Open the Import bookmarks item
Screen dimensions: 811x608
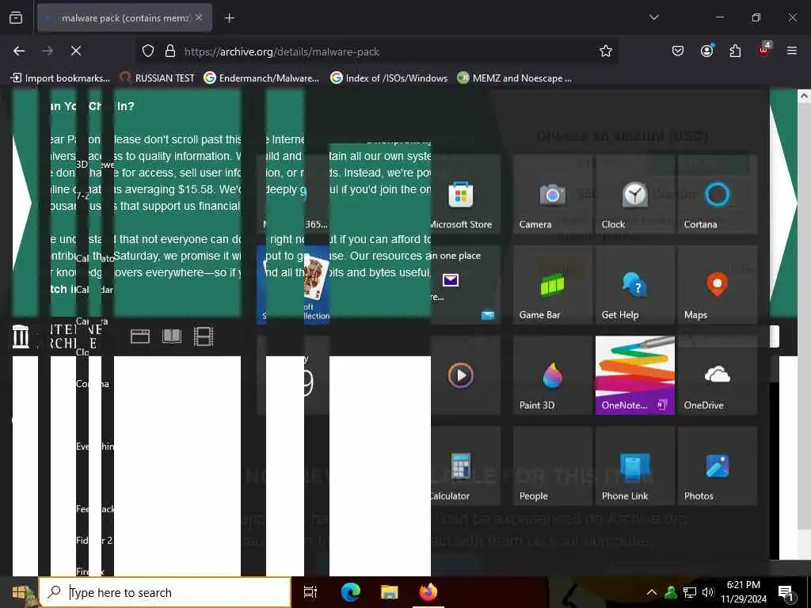(60, 78)
